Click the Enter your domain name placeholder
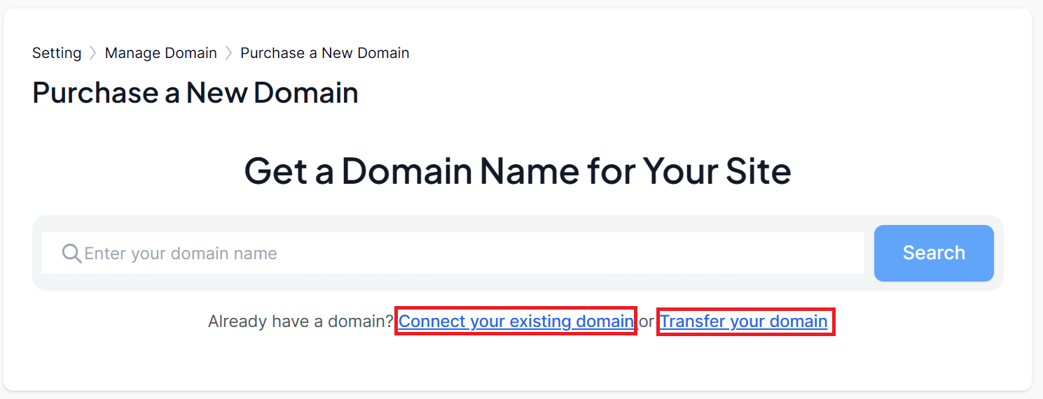1043x399 pixels. 181,253
